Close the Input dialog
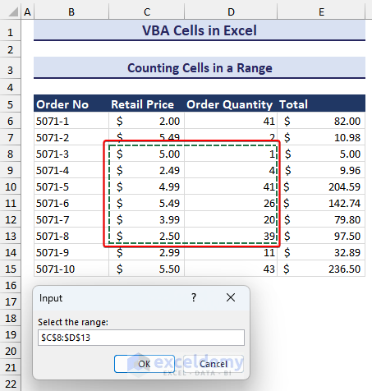 pos(231,297)
